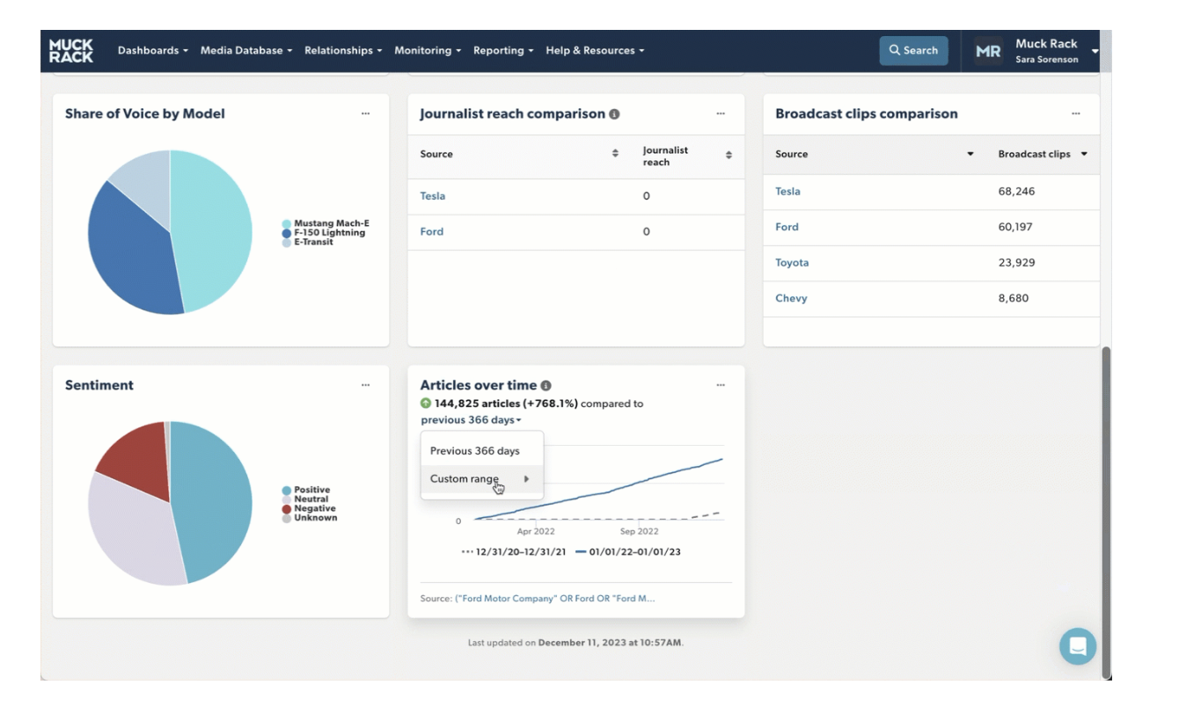Choose Custom range from the menu
The height and width of the screenshot is (721, 1179).
(482, 479)
